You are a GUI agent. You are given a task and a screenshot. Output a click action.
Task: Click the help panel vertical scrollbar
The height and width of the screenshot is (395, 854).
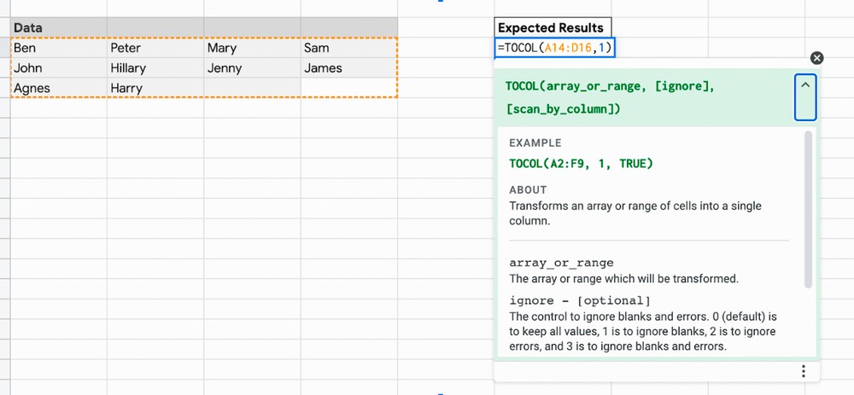coord(808,210)
